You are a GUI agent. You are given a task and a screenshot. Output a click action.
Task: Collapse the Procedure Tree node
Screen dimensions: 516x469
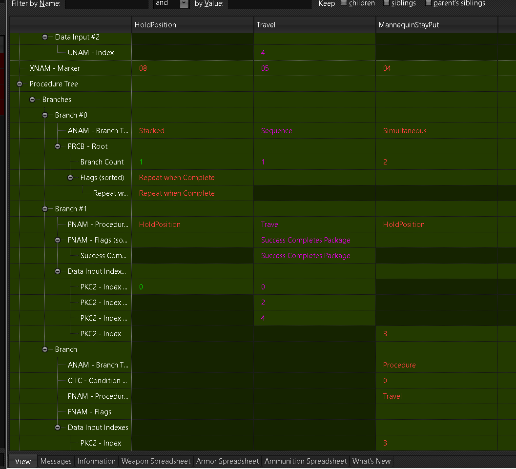pyautogui.click(x=20, y=84)
